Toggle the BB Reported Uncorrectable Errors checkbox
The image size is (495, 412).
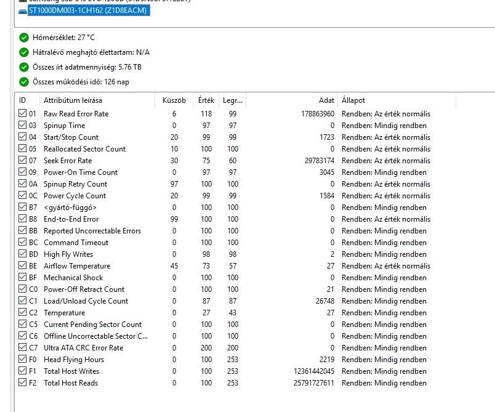(x=22, y=230)
